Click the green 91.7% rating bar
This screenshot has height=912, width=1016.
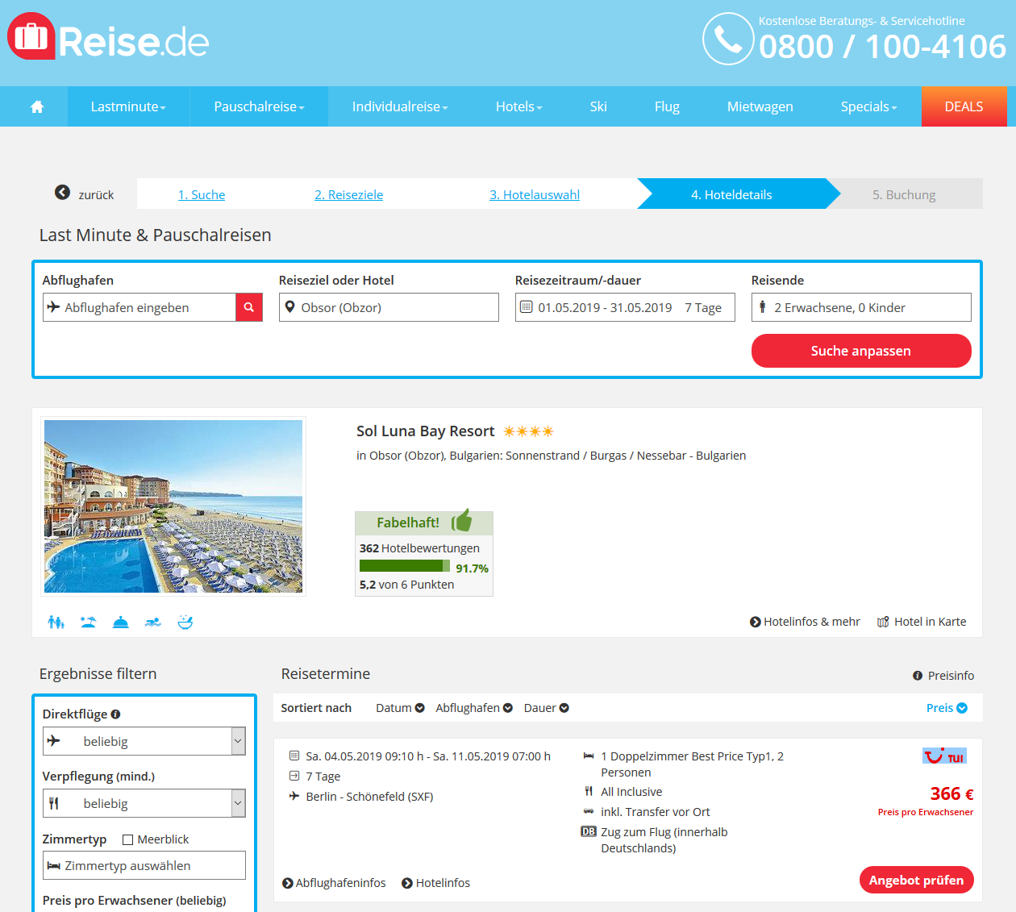[405, 566]
